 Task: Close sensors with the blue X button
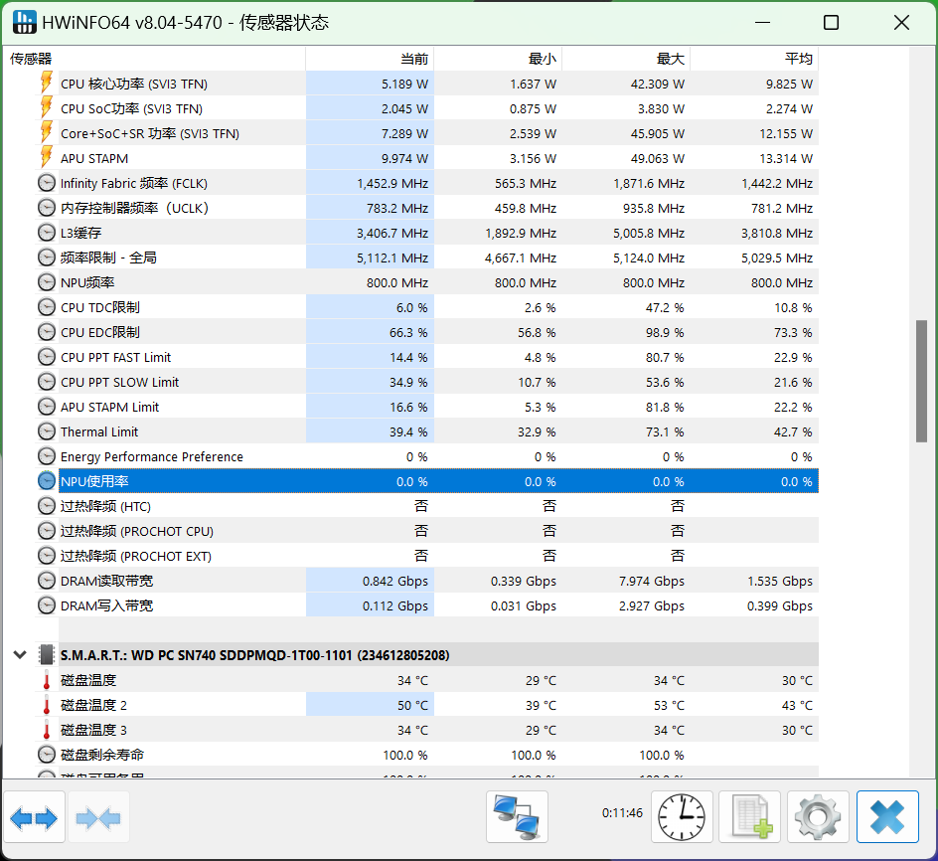tap(887, 817)
